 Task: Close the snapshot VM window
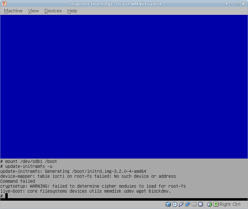[x=243, y=4]
